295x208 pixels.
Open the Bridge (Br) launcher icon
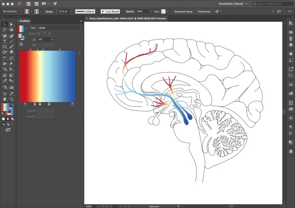pyautogui.click(x=28, y=4)
